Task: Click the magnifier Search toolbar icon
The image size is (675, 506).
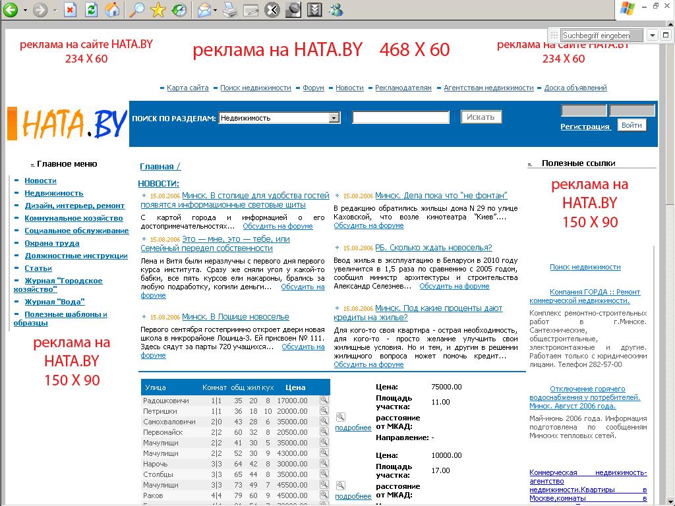Action: 137,9
